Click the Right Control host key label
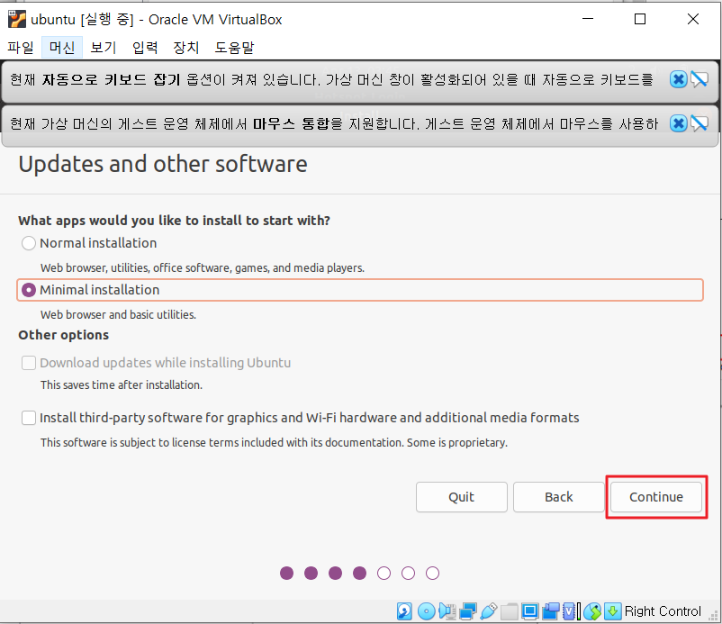722x624 pixels. click(663, 611)
